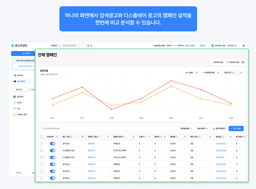
Task: Tick the checkbox for 캠페인#3 row
Action: pyautogui.click(x=41, y=157)
